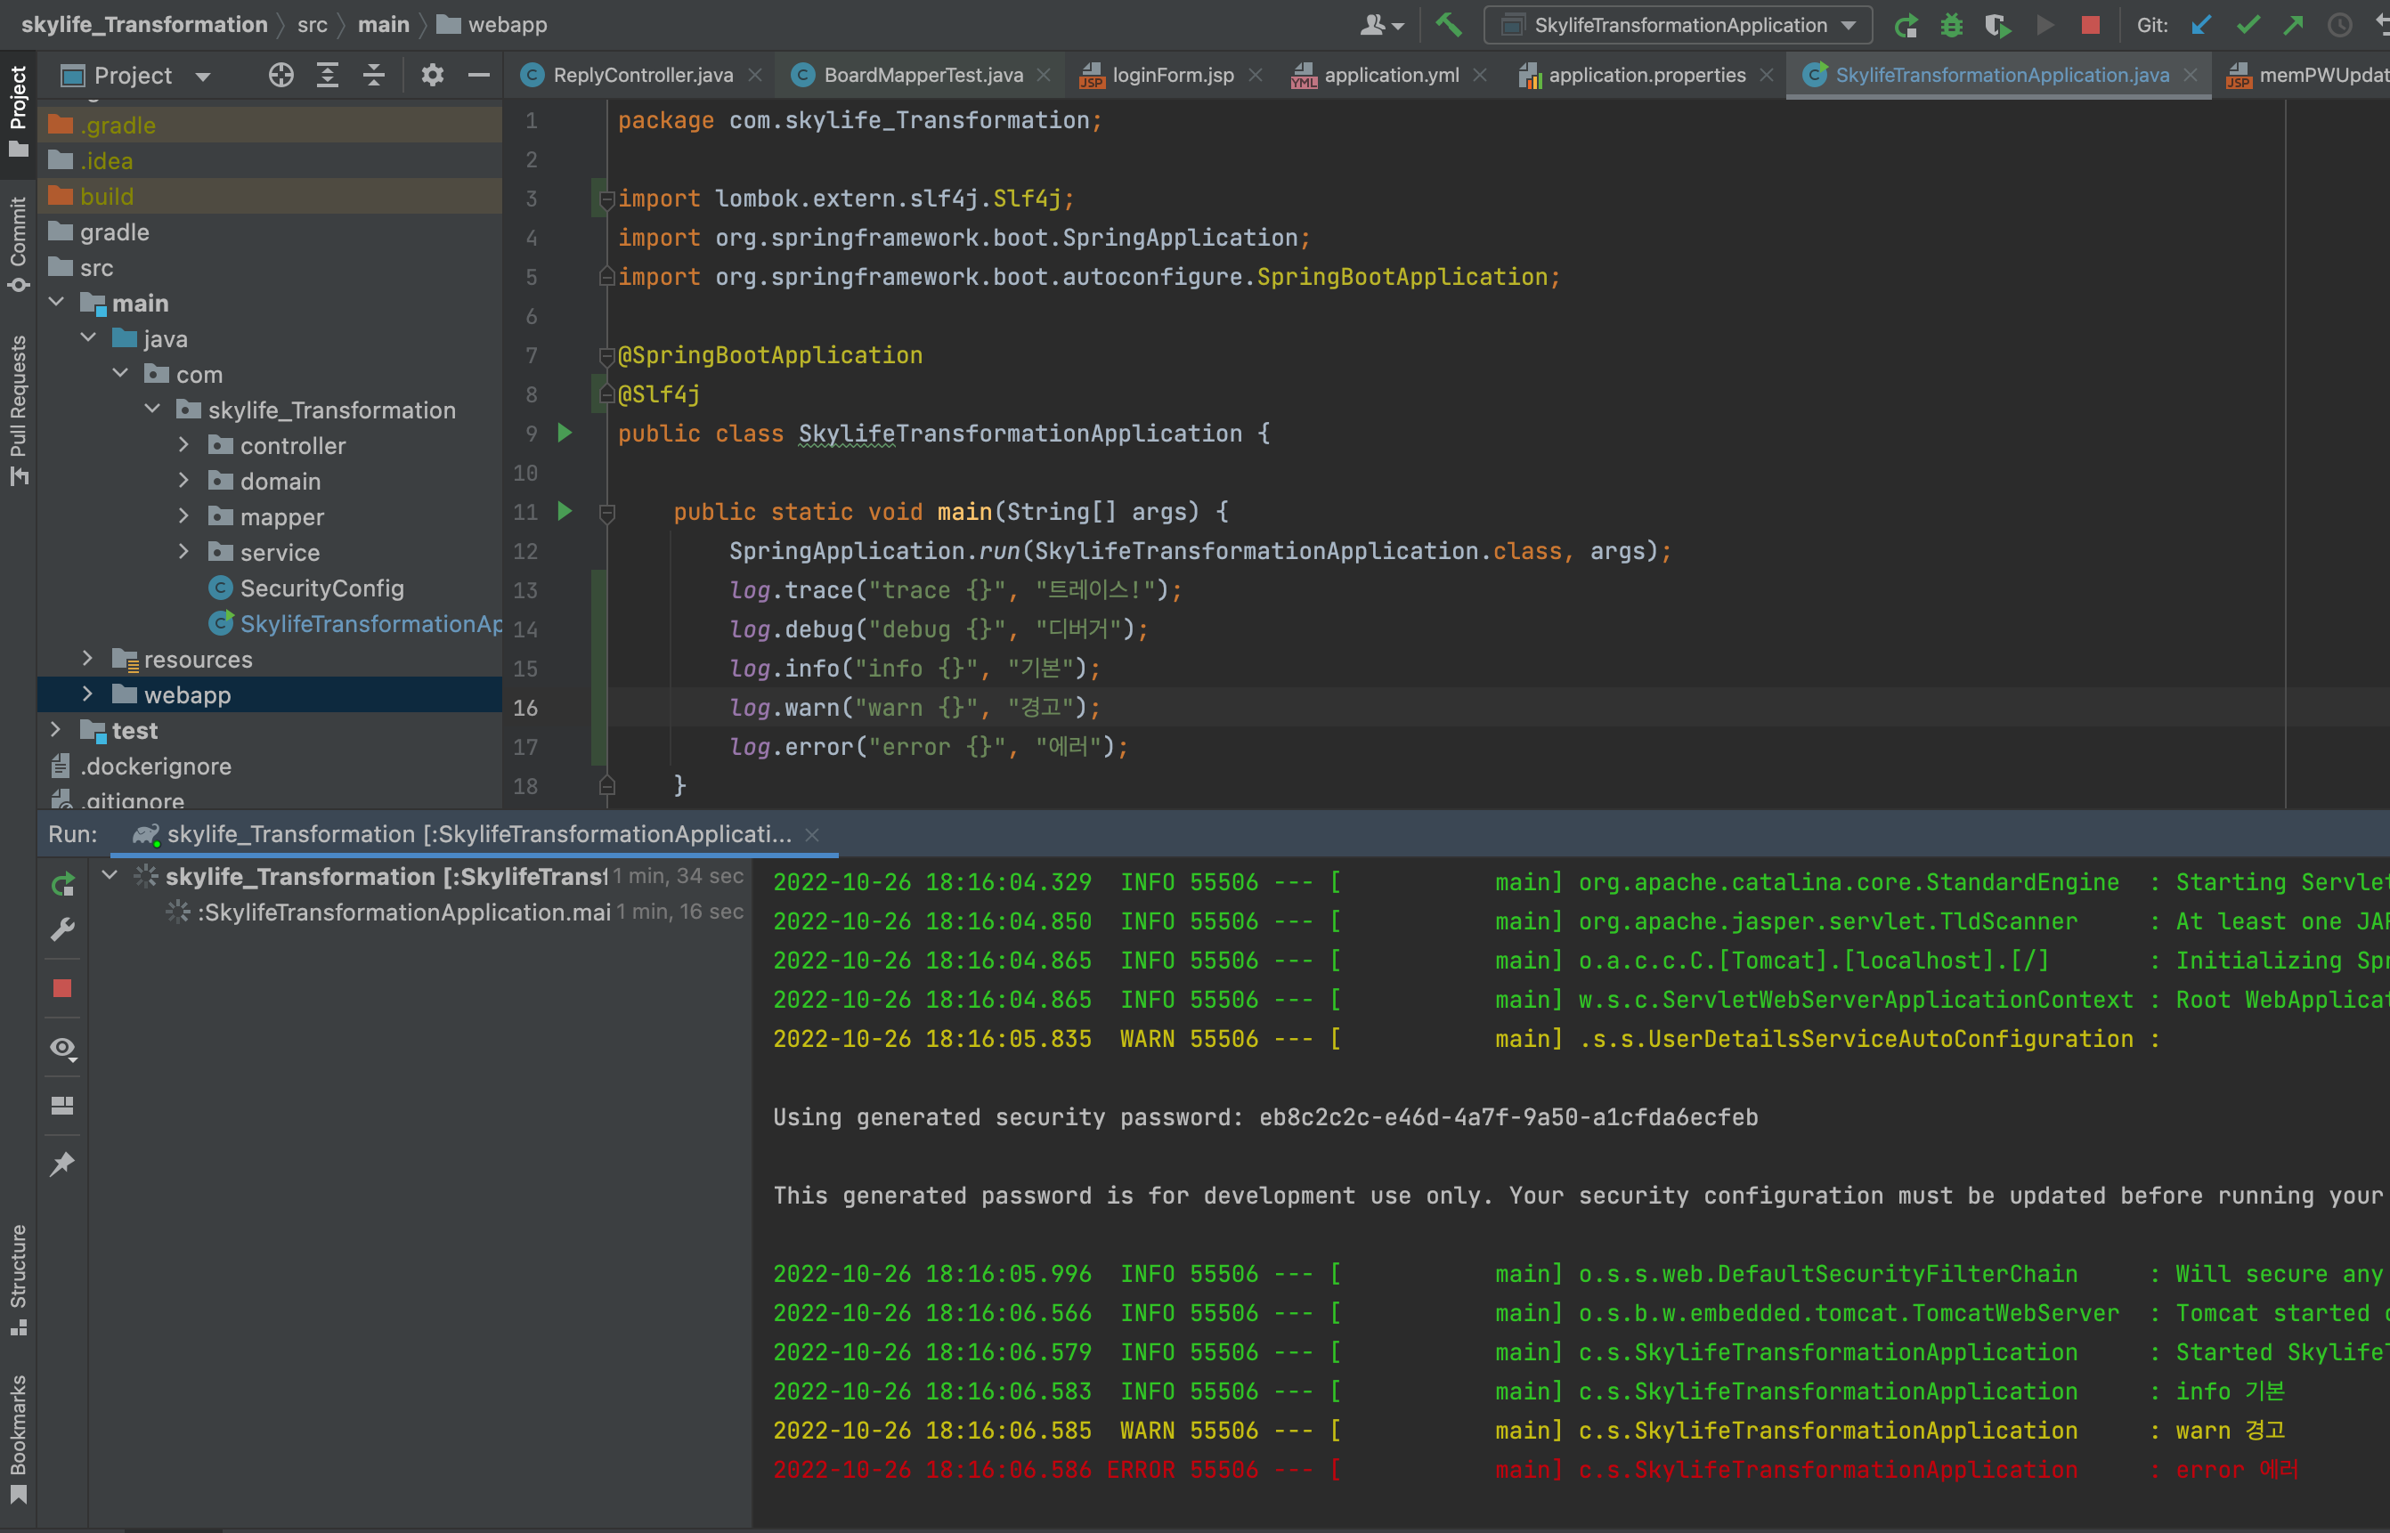Rerun application in Run panel
The width and height of the screenshot is (2390, 1533).
point(62,883)
